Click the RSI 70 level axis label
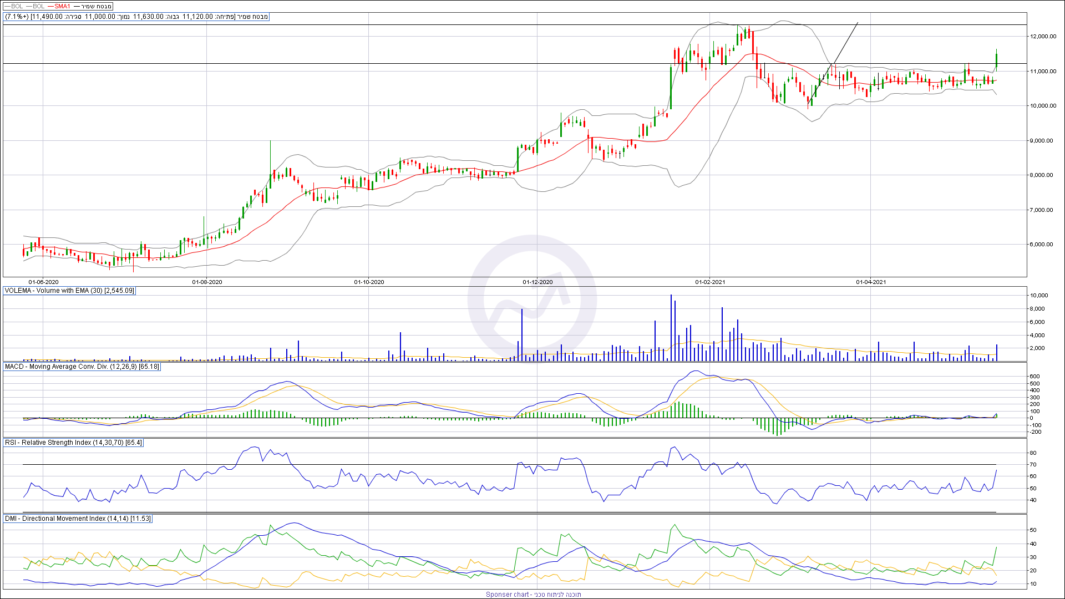Viewport: 1065px width, 599px height. click(x=1033, y=465)
